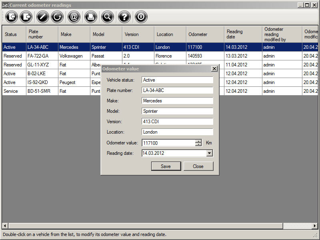Click the refresh toolbar icon

tap(58, 17)
